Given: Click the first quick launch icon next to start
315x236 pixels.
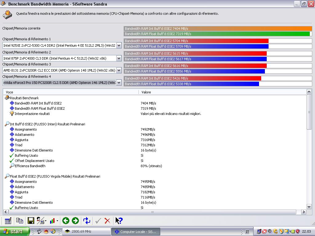Looking at the screenshot, I should click(x=39, y=231).
